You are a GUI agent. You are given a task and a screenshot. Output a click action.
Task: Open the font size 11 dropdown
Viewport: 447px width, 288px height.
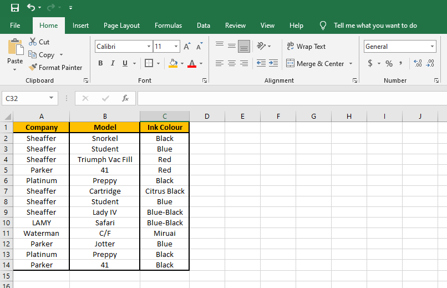[176, 47]
